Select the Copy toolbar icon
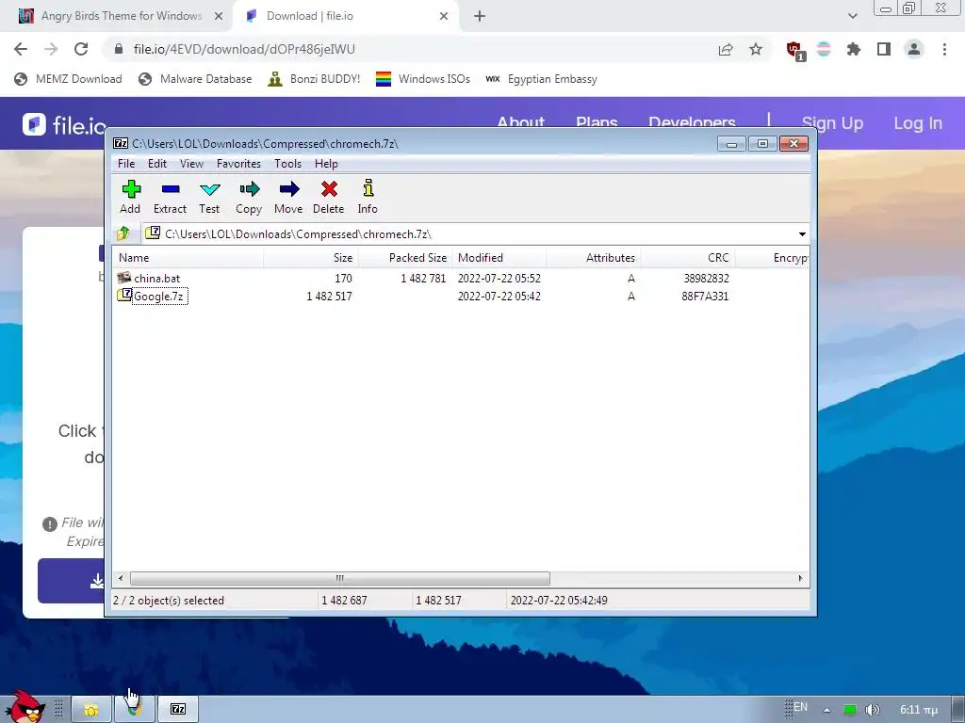Viewport: 965px width, 723px height. (249, 197)
